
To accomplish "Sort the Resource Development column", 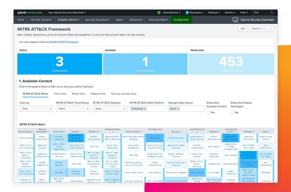I will pyautogui.click(x=49, y=132).
